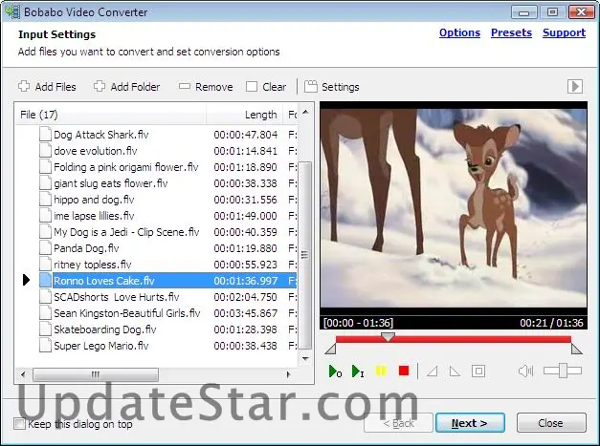Click the Add Files toolbar button
This screenshot has width=600, height=446.
pos(47,87)
